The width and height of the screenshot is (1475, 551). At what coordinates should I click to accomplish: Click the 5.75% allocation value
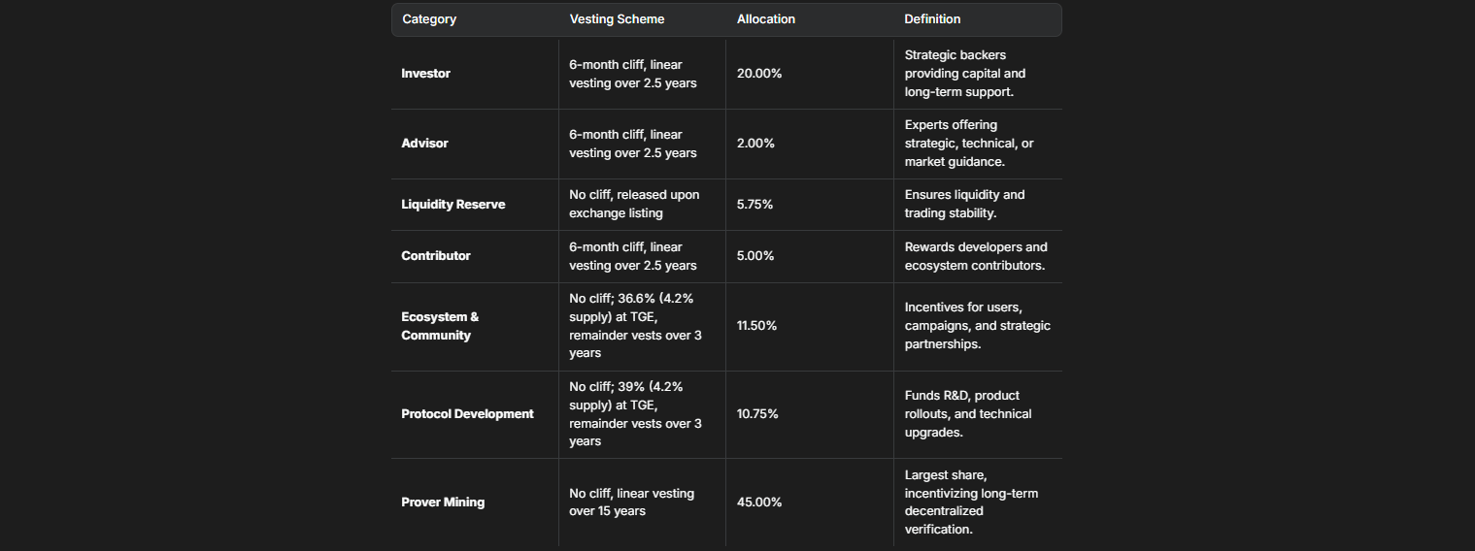coord(755,205)
